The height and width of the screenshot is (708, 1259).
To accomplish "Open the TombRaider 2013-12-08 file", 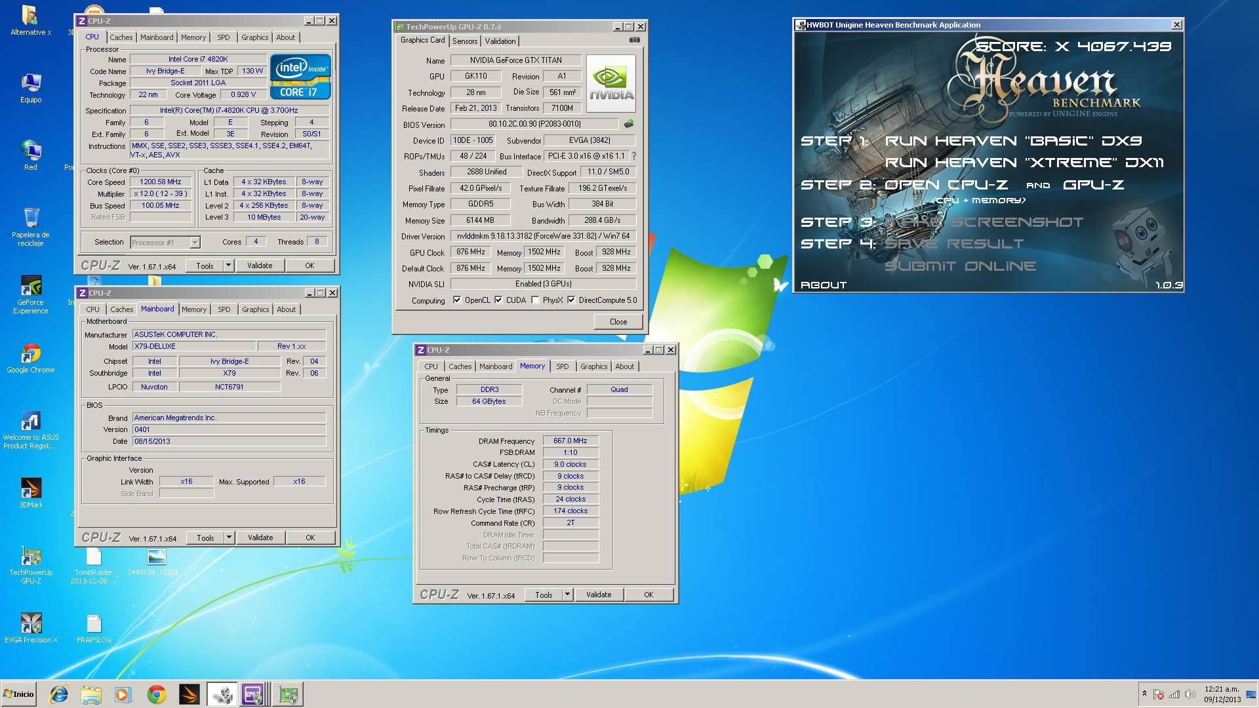I will click(94, 564).
